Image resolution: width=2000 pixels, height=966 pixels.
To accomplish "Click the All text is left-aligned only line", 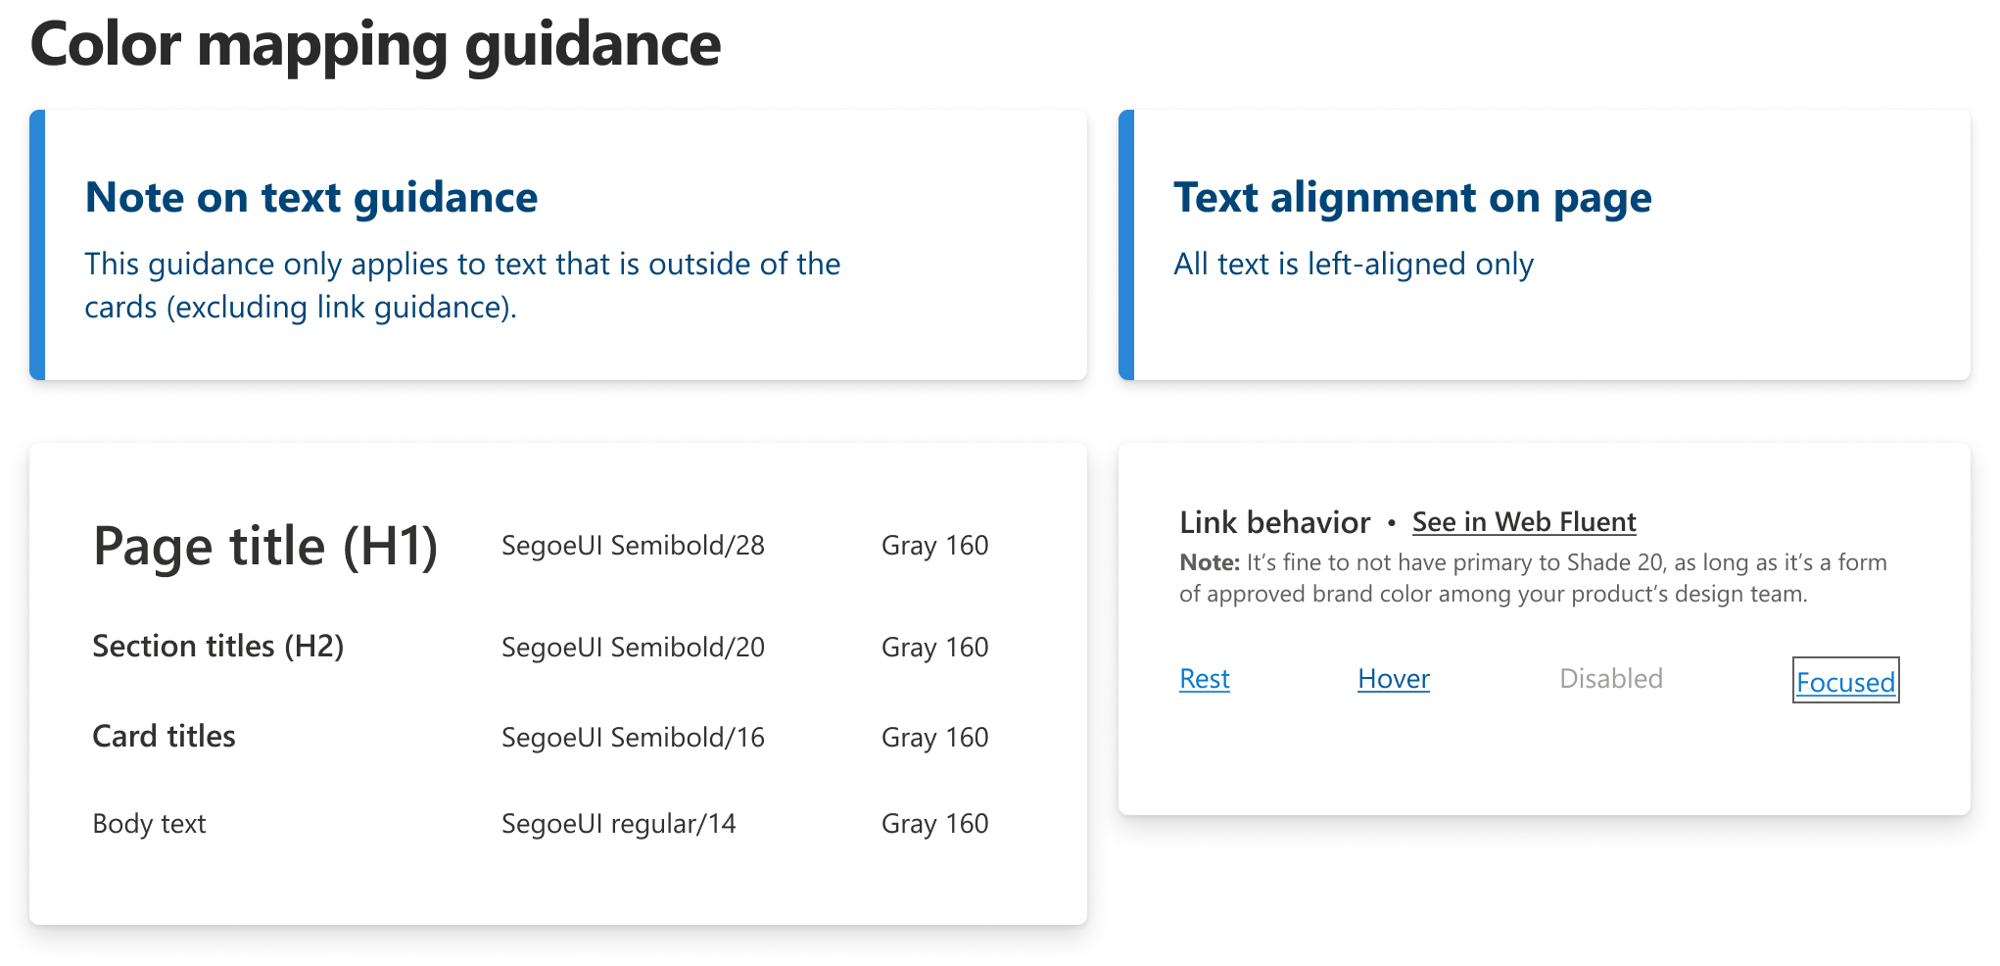I will tap(1353, 265).
